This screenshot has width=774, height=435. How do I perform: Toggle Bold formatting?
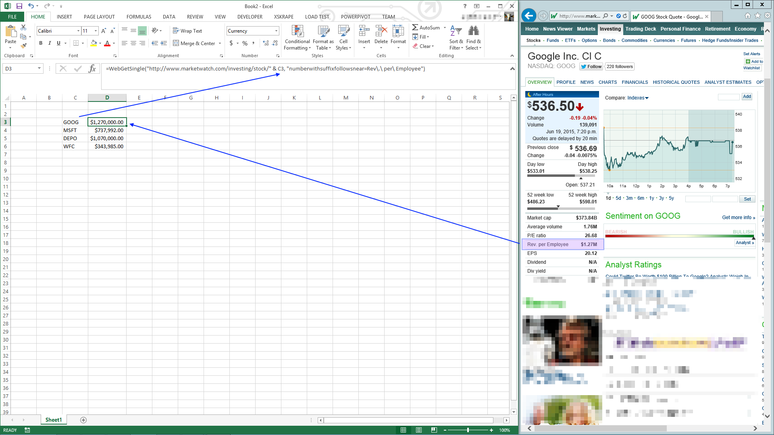(x=41, y=43)
